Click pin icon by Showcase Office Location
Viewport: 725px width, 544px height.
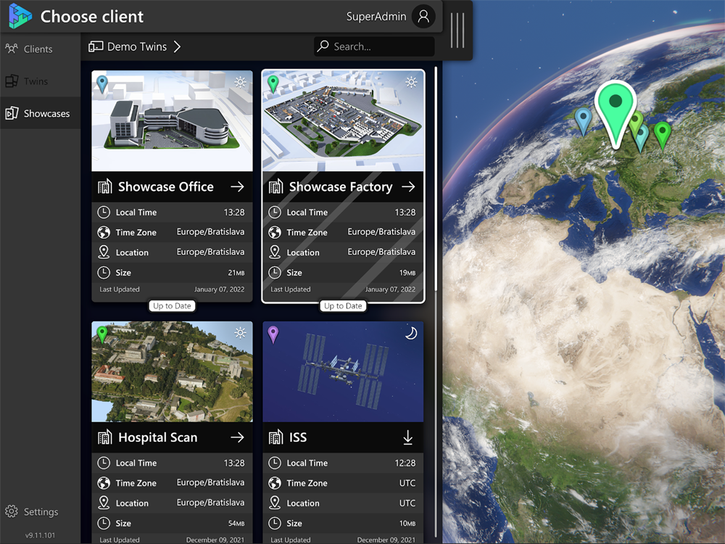click(104, 252)
